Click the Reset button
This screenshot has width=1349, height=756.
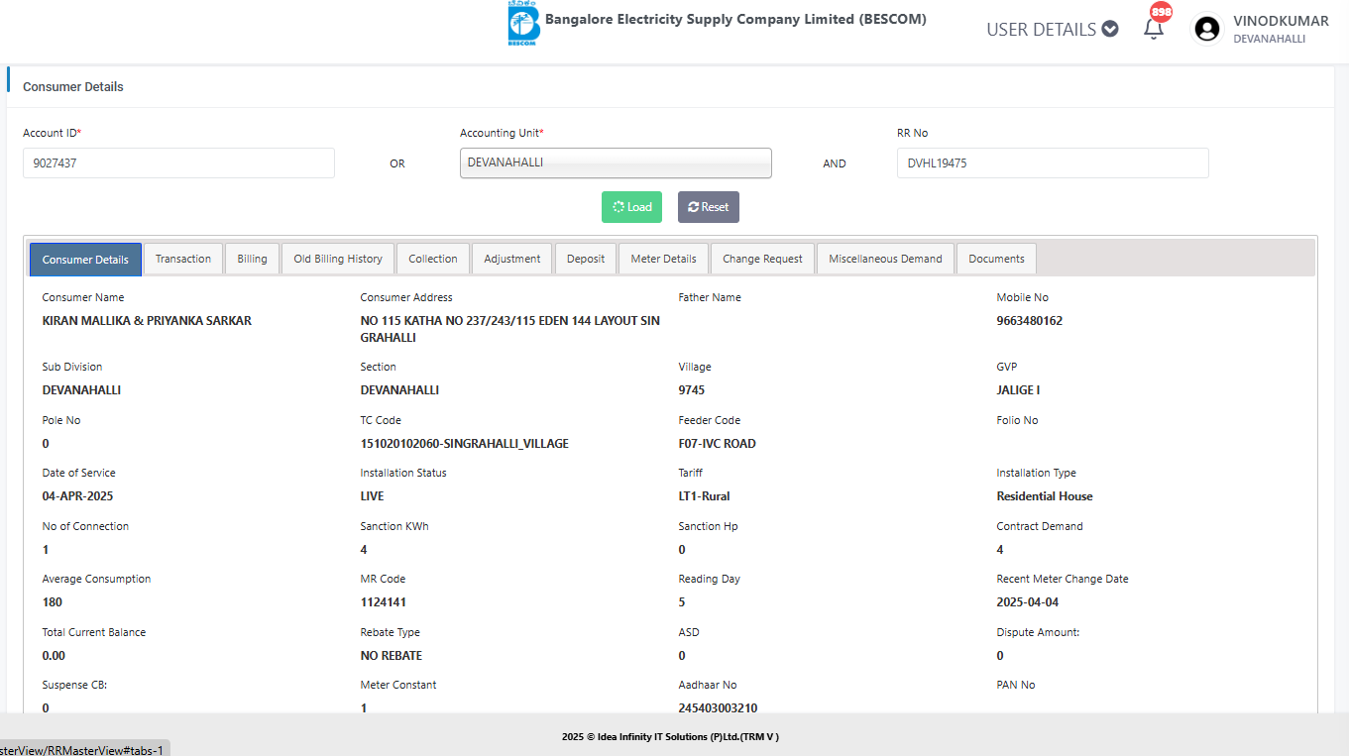pos(709,207)
